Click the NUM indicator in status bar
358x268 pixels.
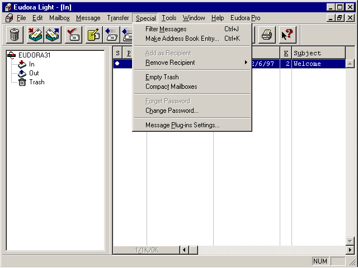[x=320, y=261]
